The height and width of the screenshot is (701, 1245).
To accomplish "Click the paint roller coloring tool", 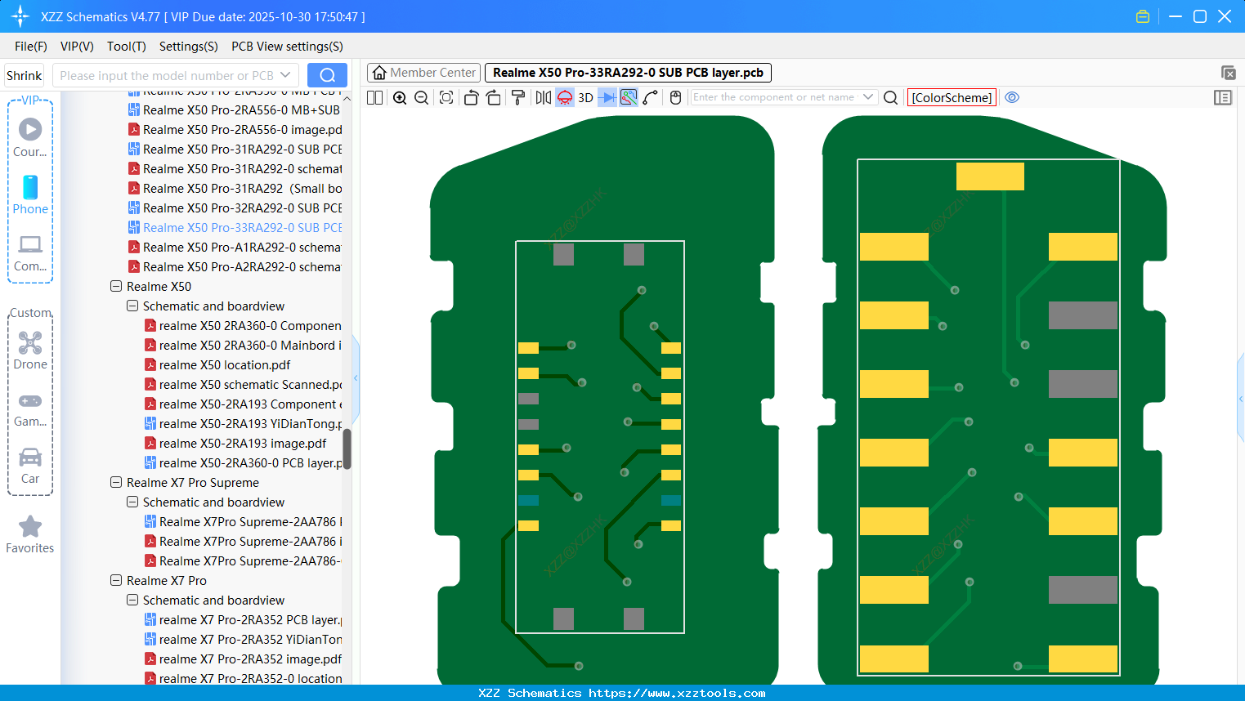I will tap(517, 97).
